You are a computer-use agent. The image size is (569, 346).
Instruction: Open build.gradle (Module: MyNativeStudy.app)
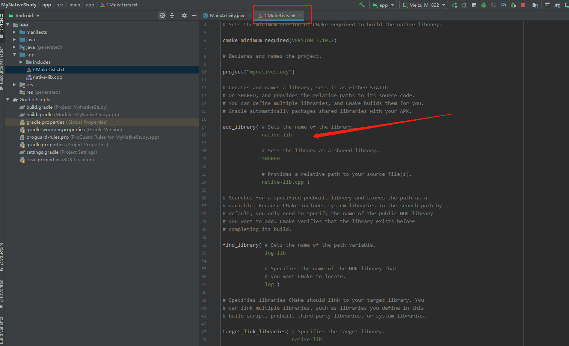coord(102,114)
